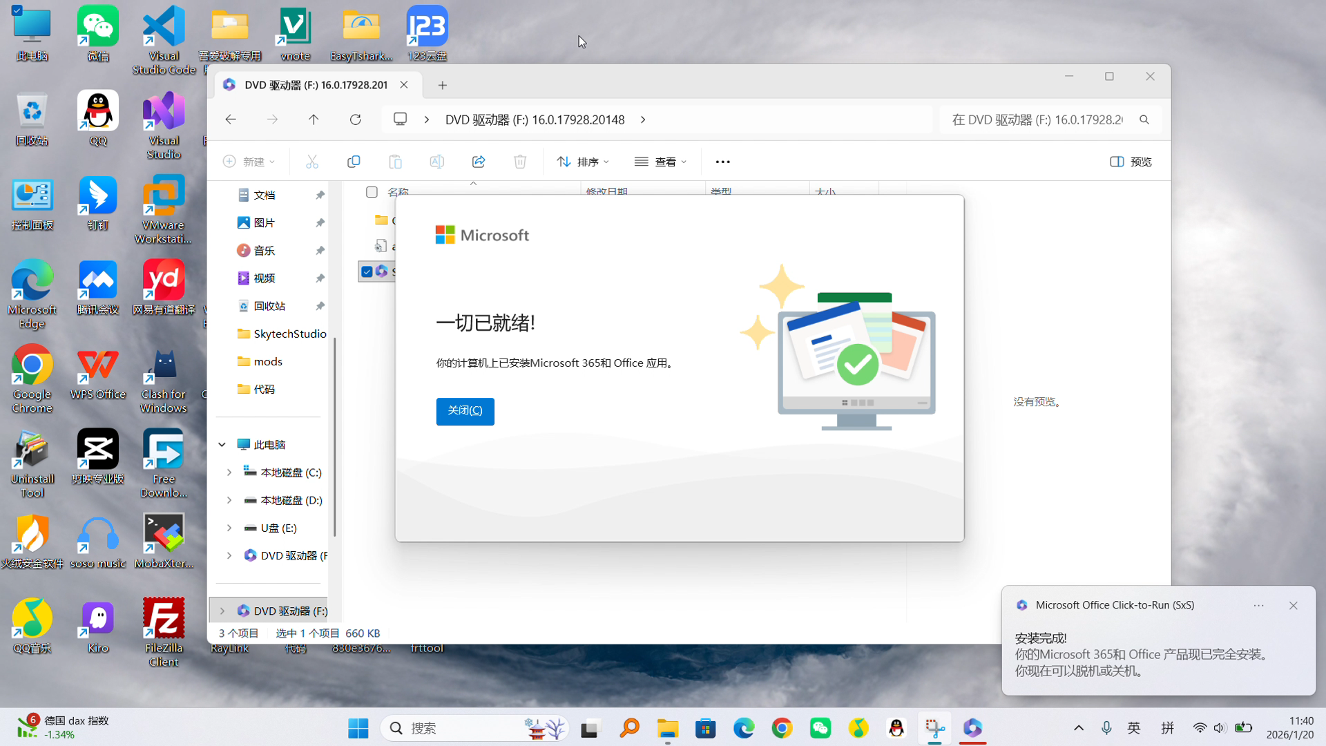The image size is (1326, 746).
Task: Toggle the select-all checkbox in name header
Action: [372, 192]
